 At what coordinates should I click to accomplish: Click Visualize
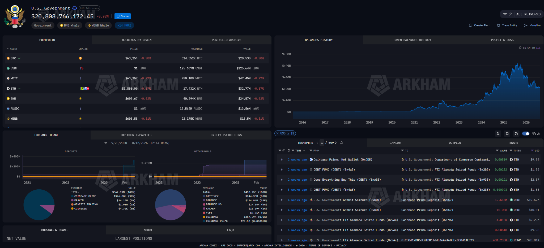pos(532,25)
